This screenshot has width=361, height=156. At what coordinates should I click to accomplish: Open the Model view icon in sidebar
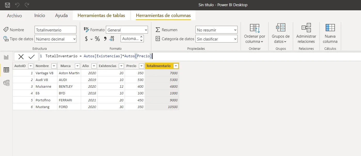coord(6,83)
